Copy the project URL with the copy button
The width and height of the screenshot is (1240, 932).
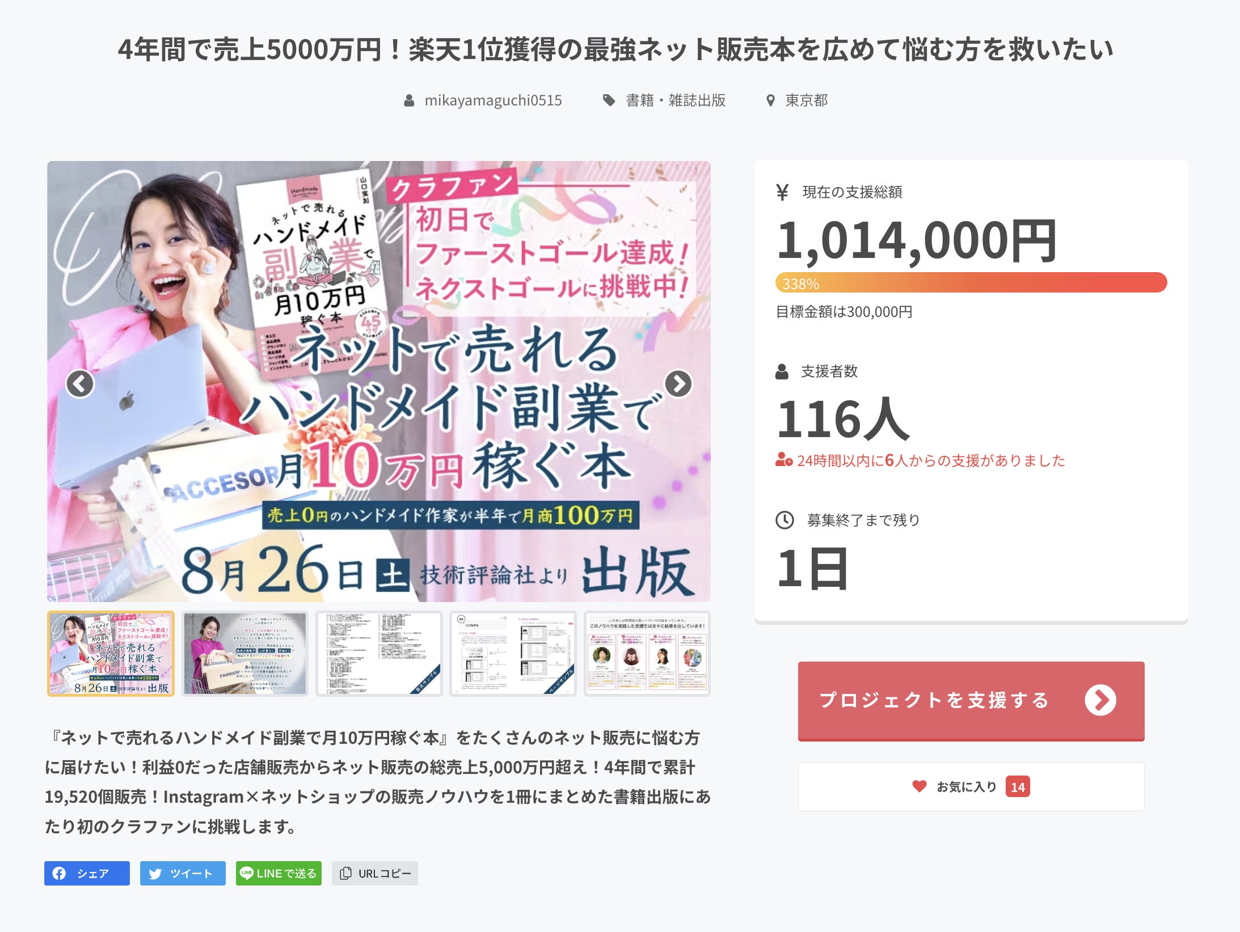click(375, 873)
